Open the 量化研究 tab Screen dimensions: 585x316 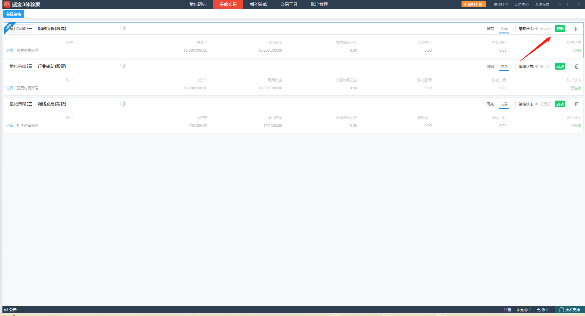click(198, 4)
